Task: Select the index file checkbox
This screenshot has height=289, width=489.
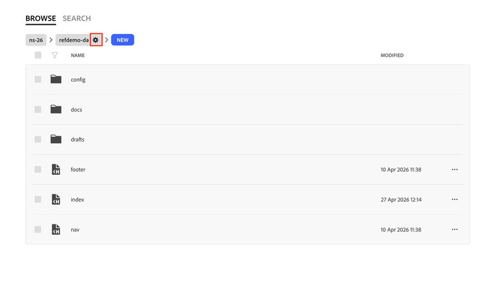Action: (38, 200)
